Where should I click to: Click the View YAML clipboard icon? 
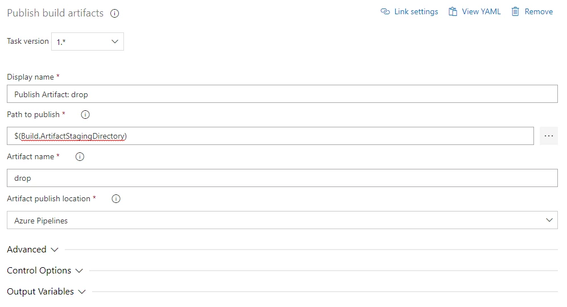[453, 11]
